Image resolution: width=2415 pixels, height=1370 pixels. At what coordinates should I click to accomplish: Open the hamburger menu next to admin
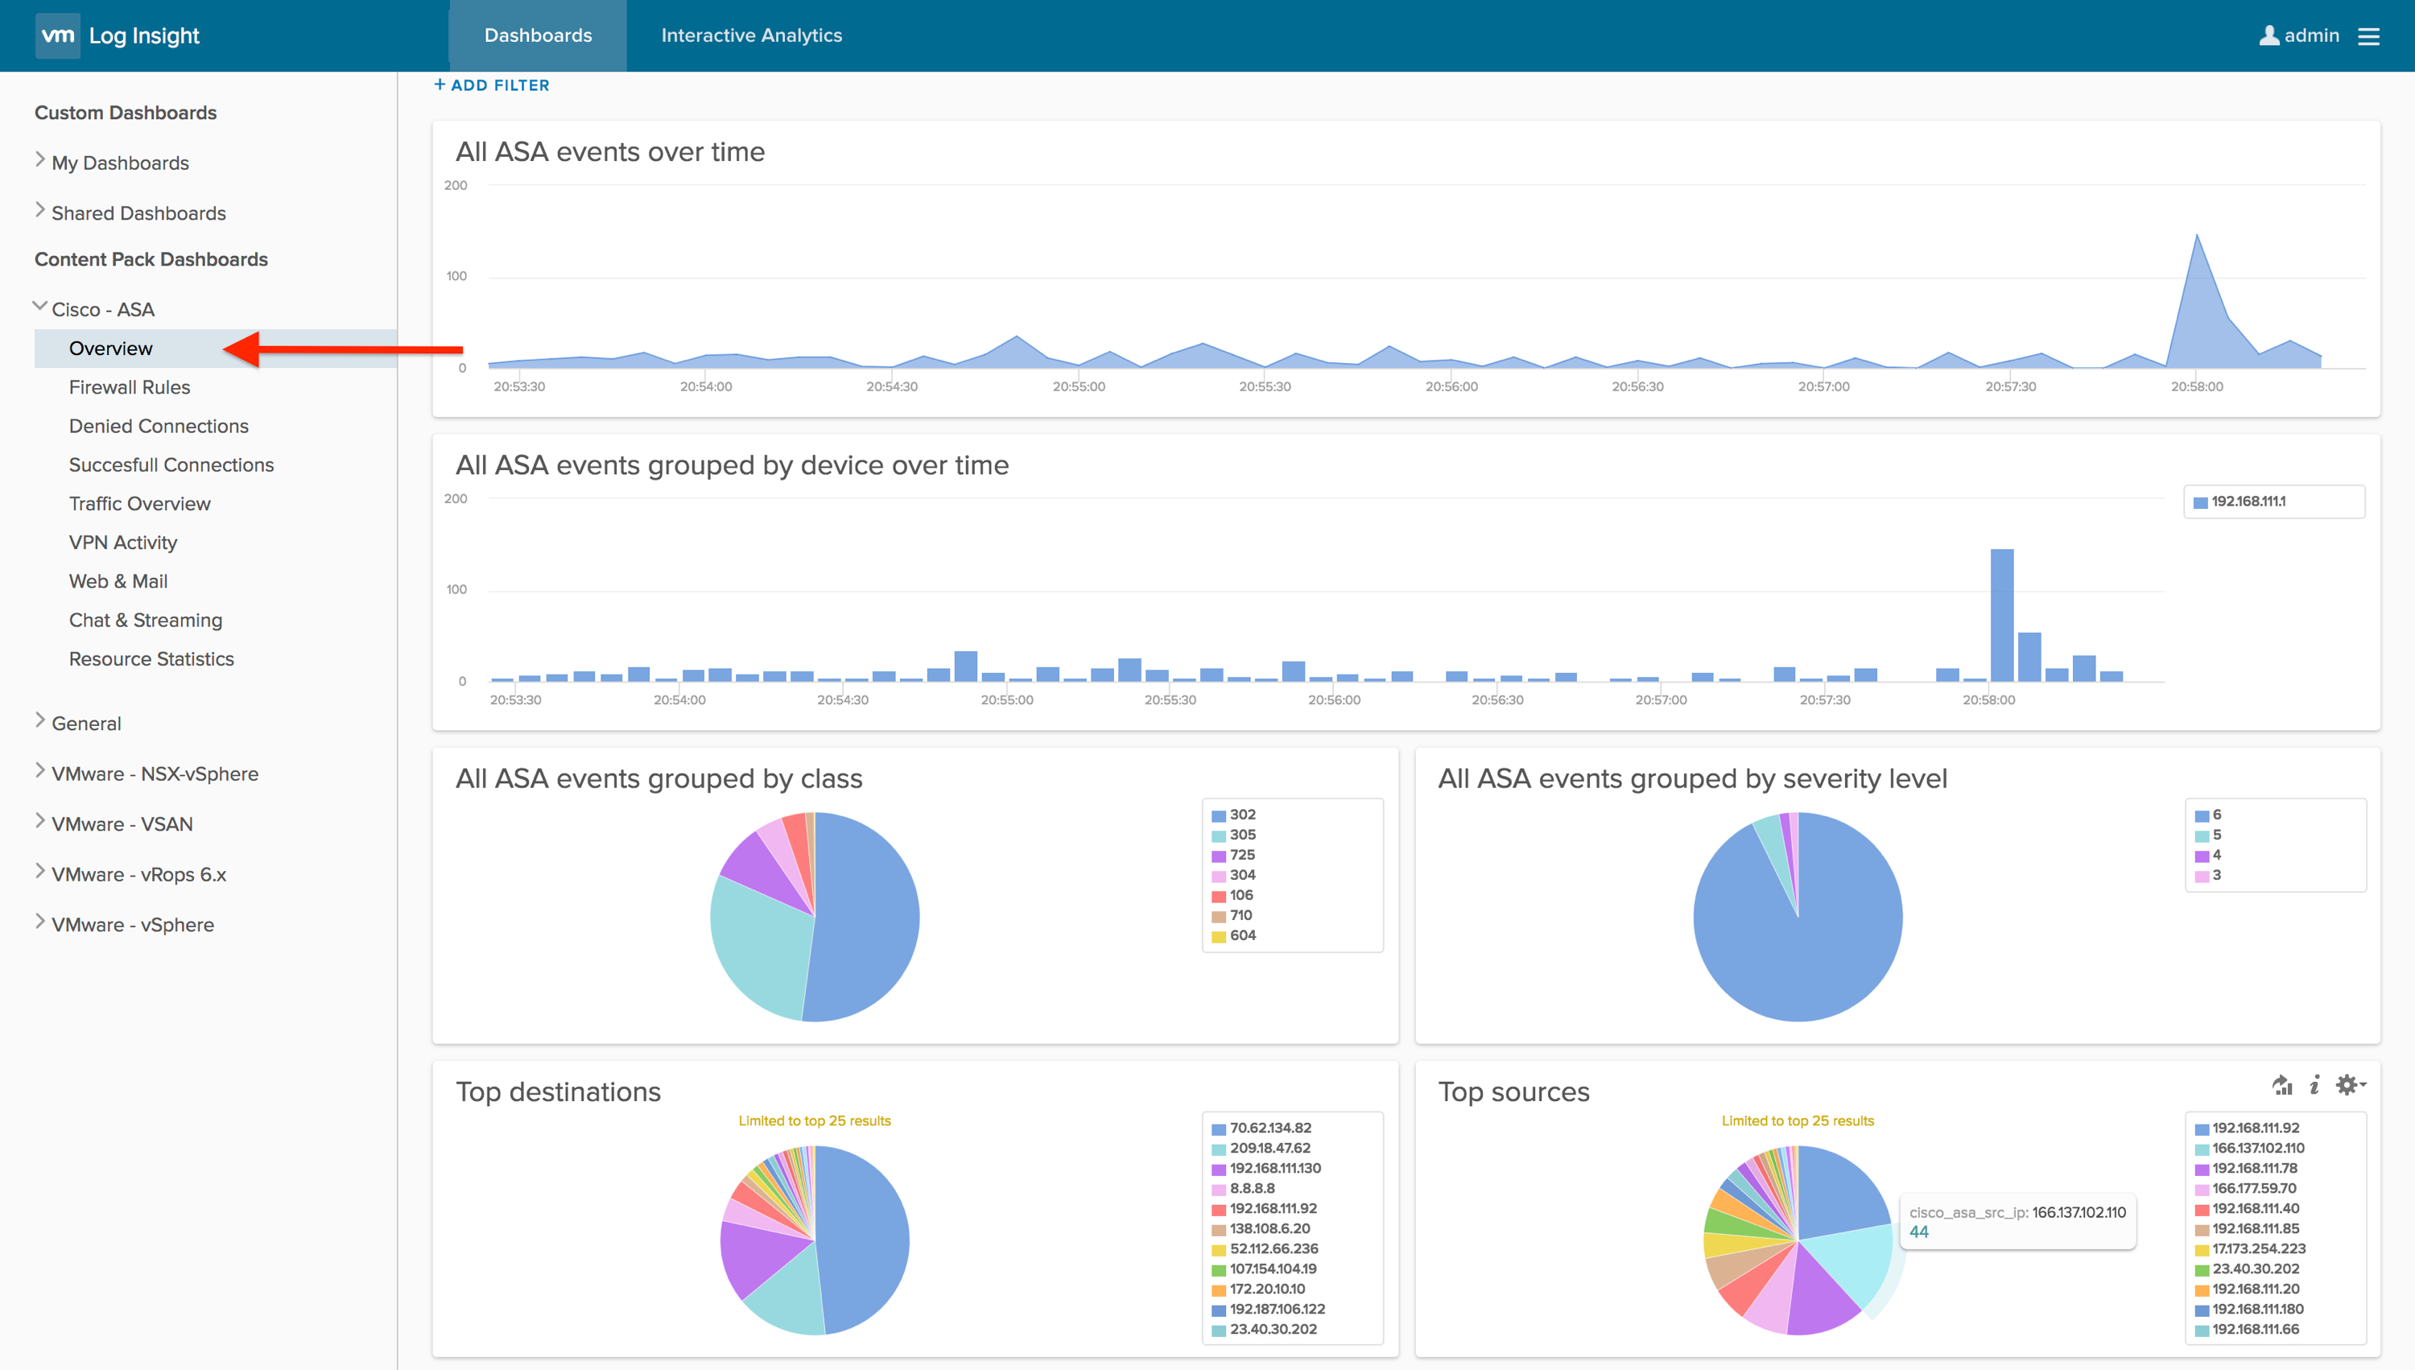[x=2368, y=35]
